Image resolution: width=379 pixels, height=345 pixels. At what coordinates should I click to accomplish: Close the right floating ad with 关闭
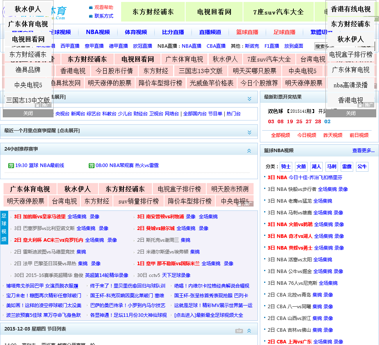tap(351, 113)
